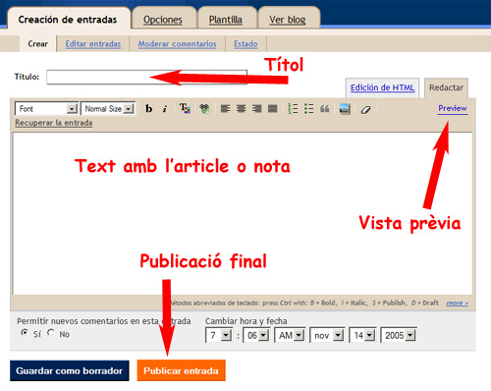Image resolution: width=491 pixels, height=391 pixels.
Task: Remove formatting with eraser icon
Action: 365,109
